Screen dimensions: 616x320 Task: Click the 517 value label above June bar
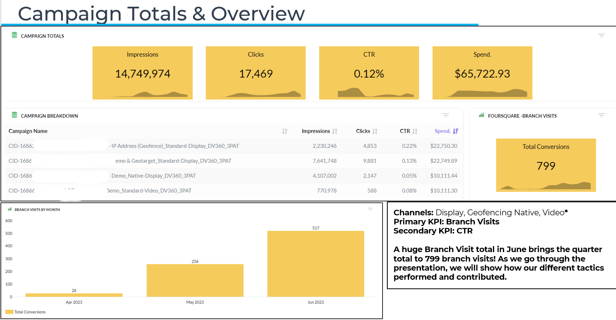point(316,228)
